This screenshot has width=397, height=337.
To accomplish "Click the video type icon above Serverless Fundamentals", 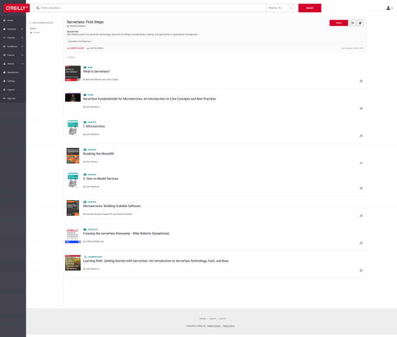I will (85, 95).
